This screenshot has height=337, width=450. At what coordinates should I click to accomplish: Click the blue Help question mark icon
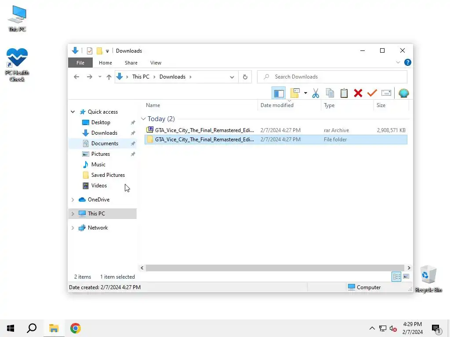(x=407, y=62)
